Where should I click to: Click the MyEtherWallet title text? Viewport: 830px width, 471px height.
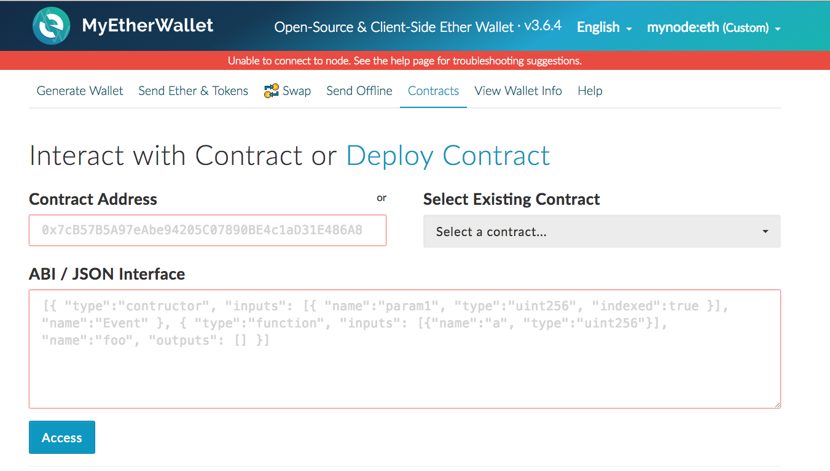click(x=148, y=26)
